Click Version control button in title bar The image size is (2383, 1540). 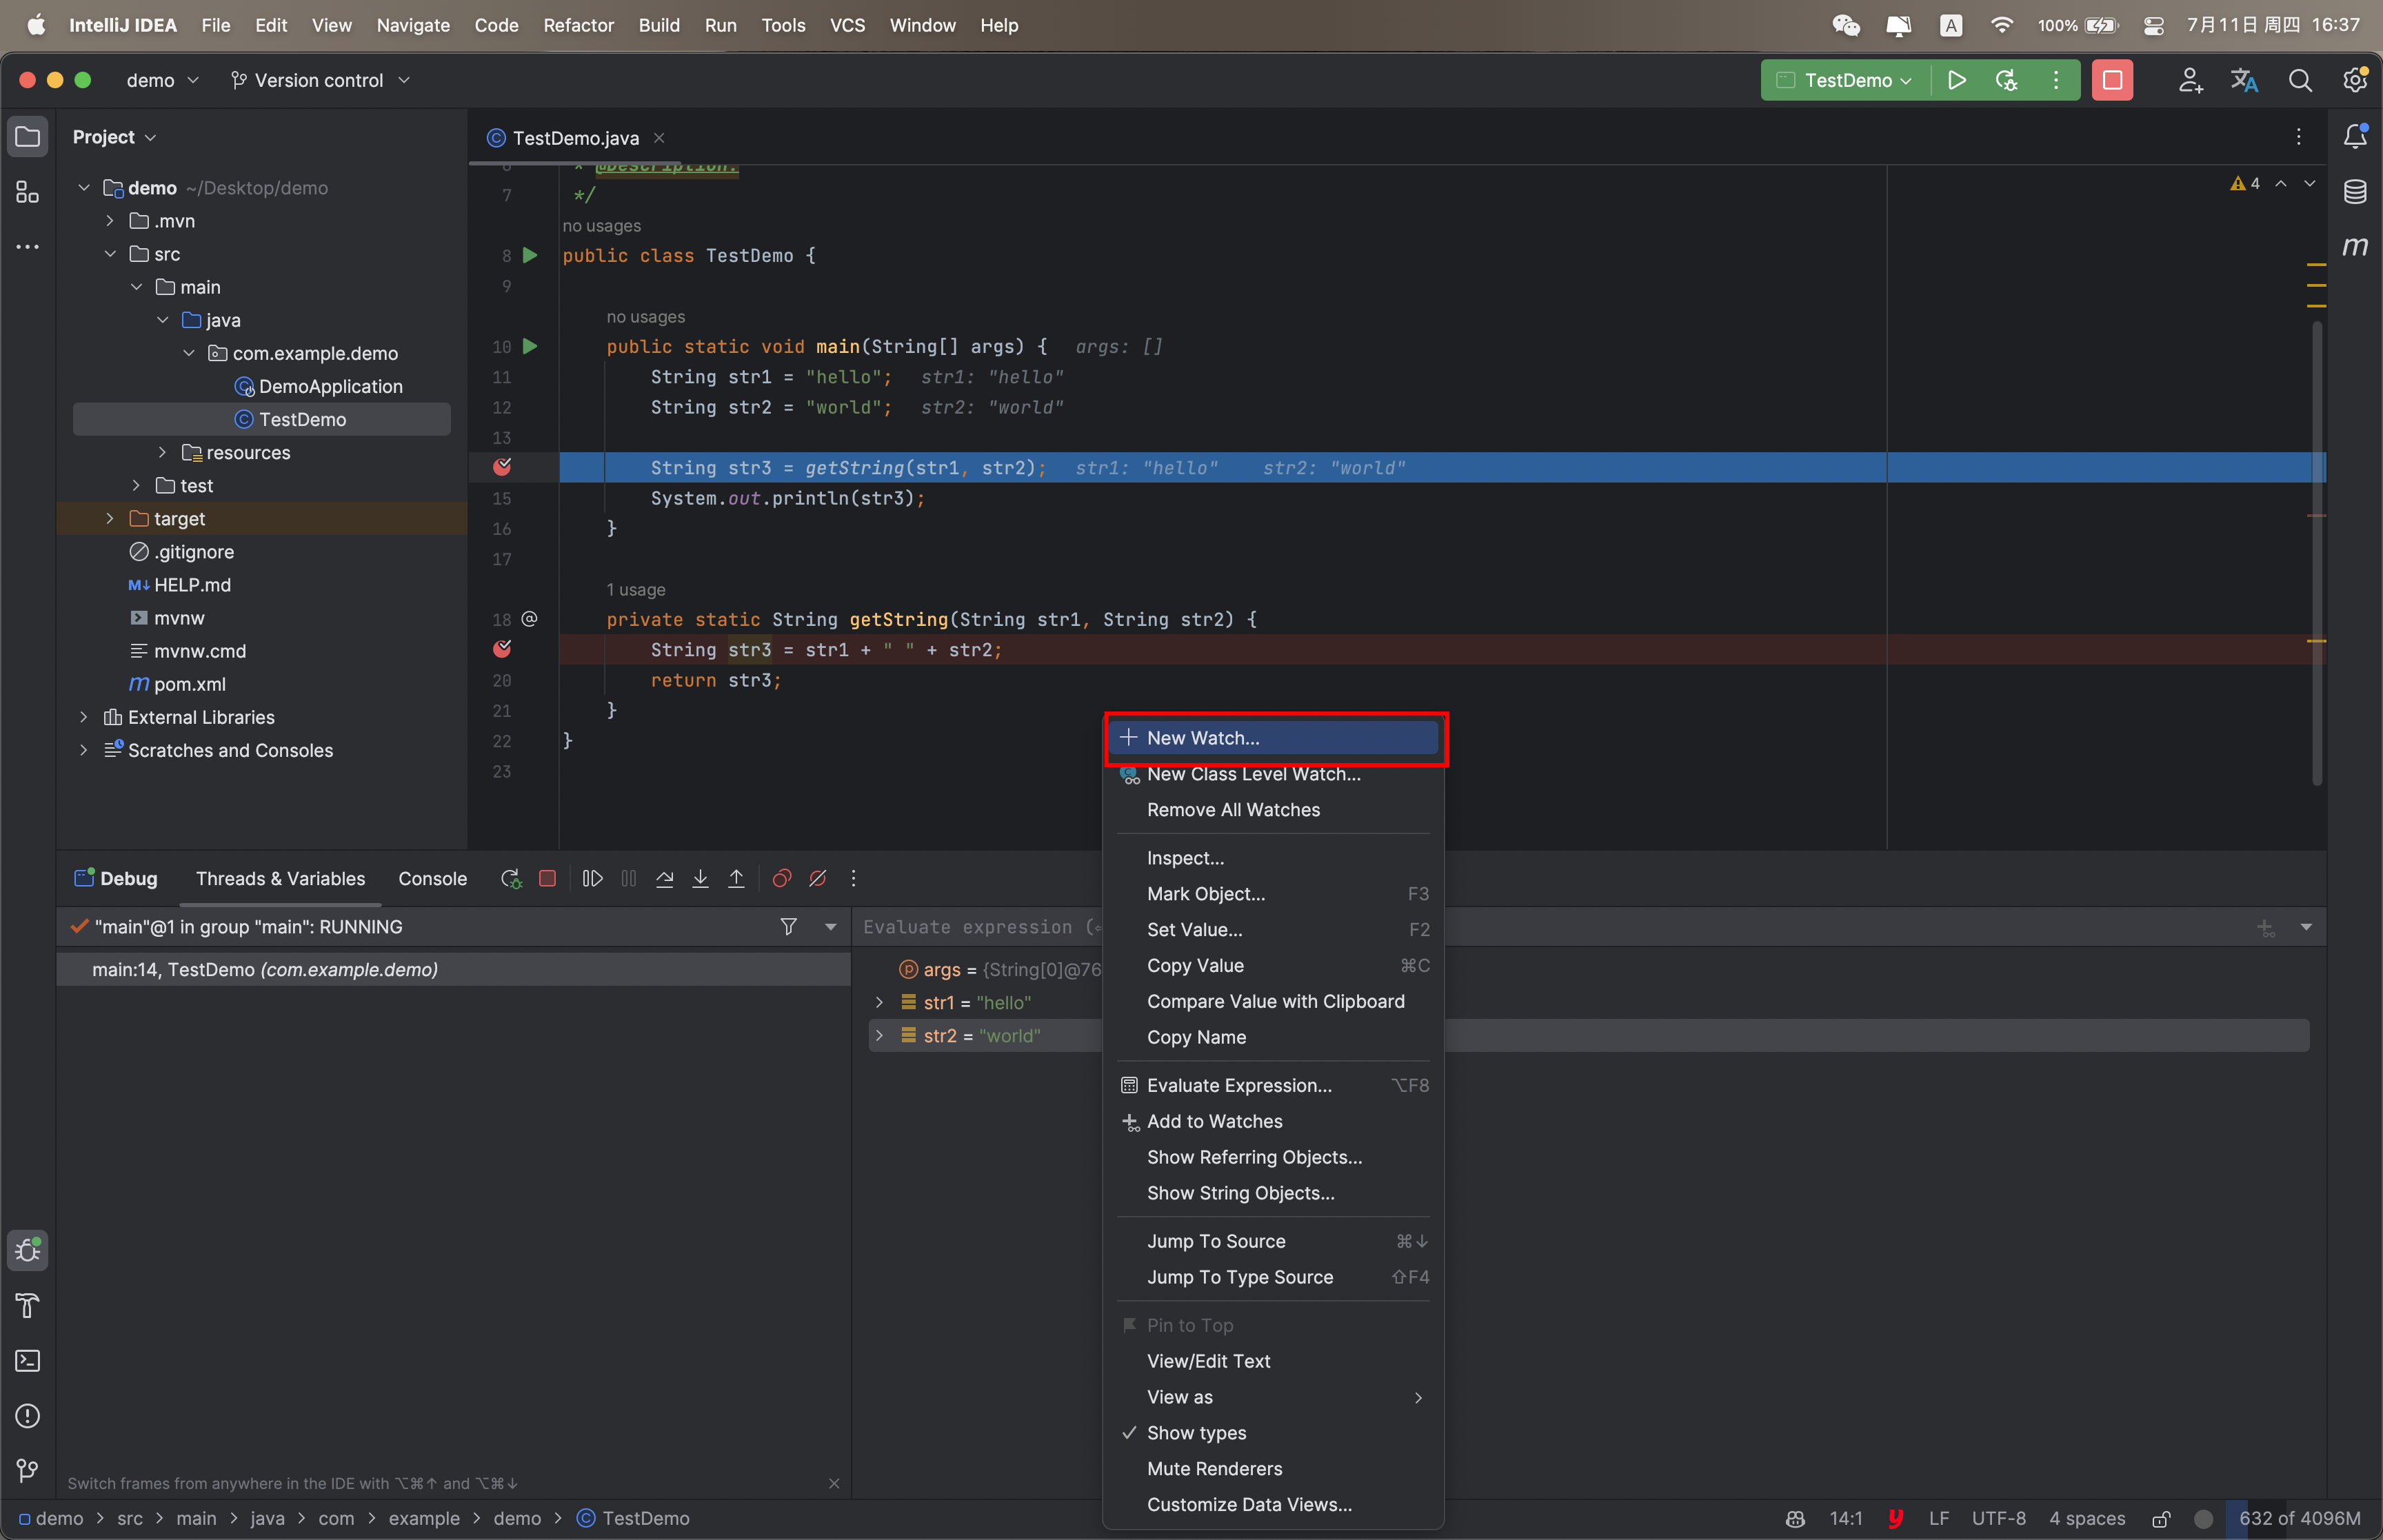[320, 80]
